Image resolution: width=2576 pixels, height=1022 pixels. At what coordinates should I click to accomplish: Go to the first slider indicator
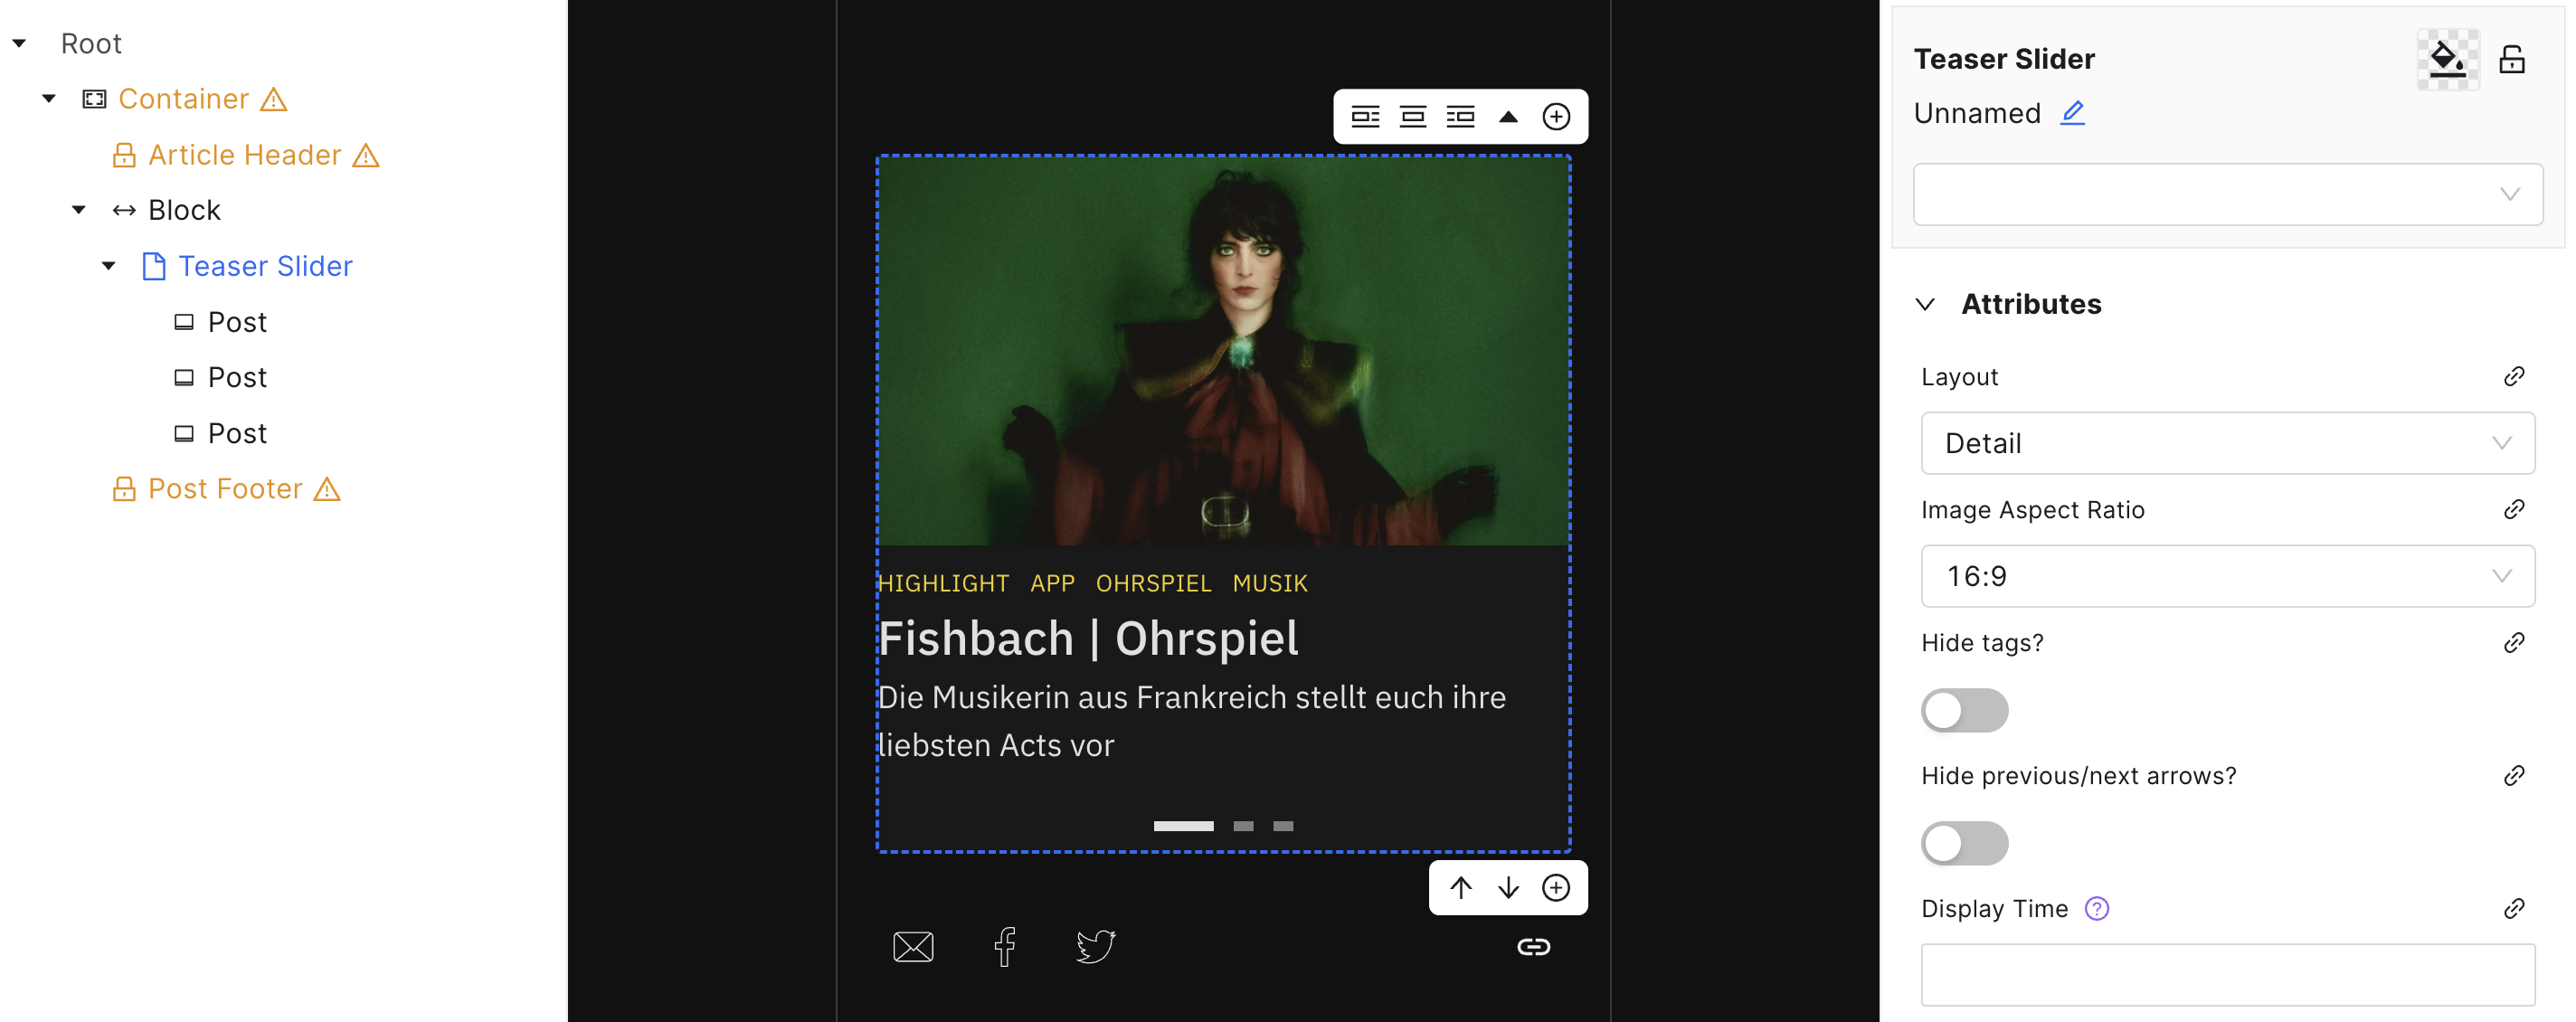tap(1183, 826)
